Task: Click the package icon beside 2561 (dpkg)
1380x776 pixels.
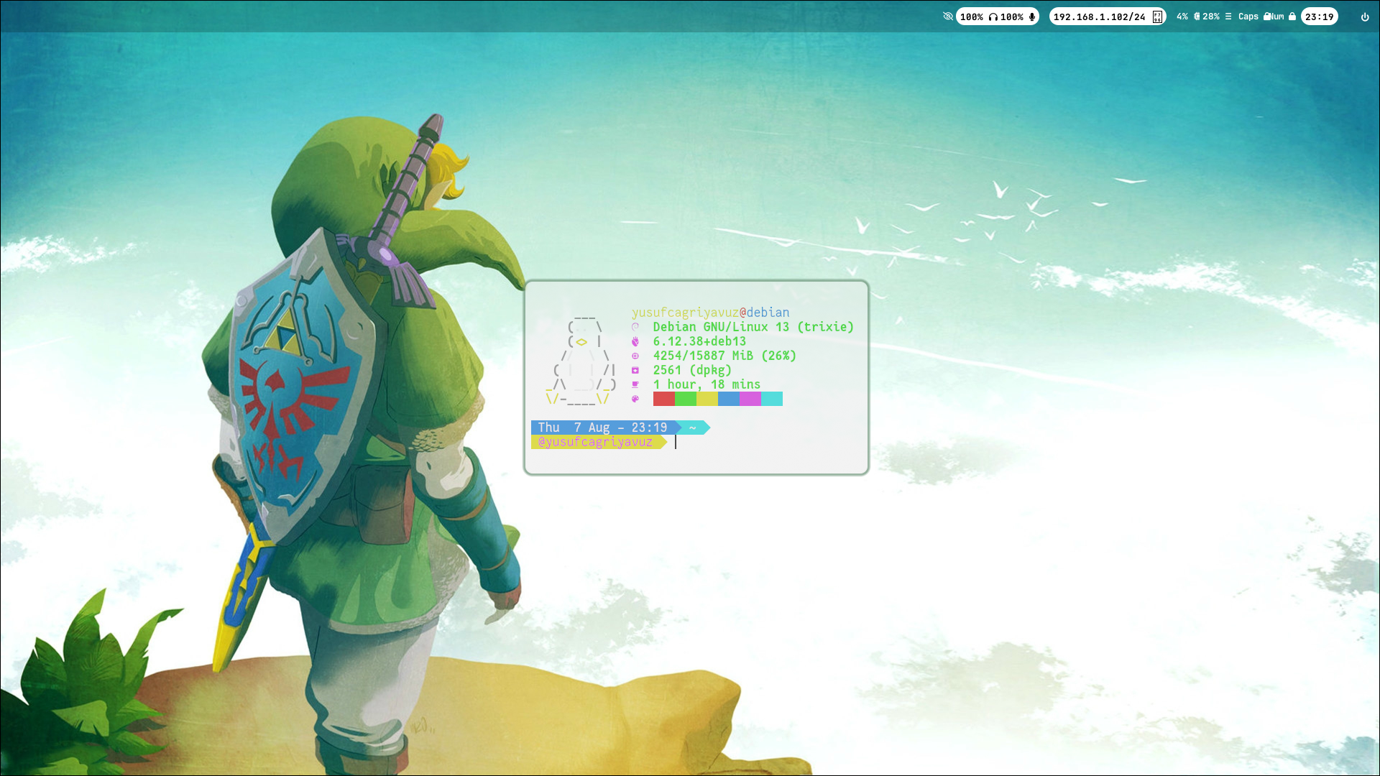Action: point(635,370)
